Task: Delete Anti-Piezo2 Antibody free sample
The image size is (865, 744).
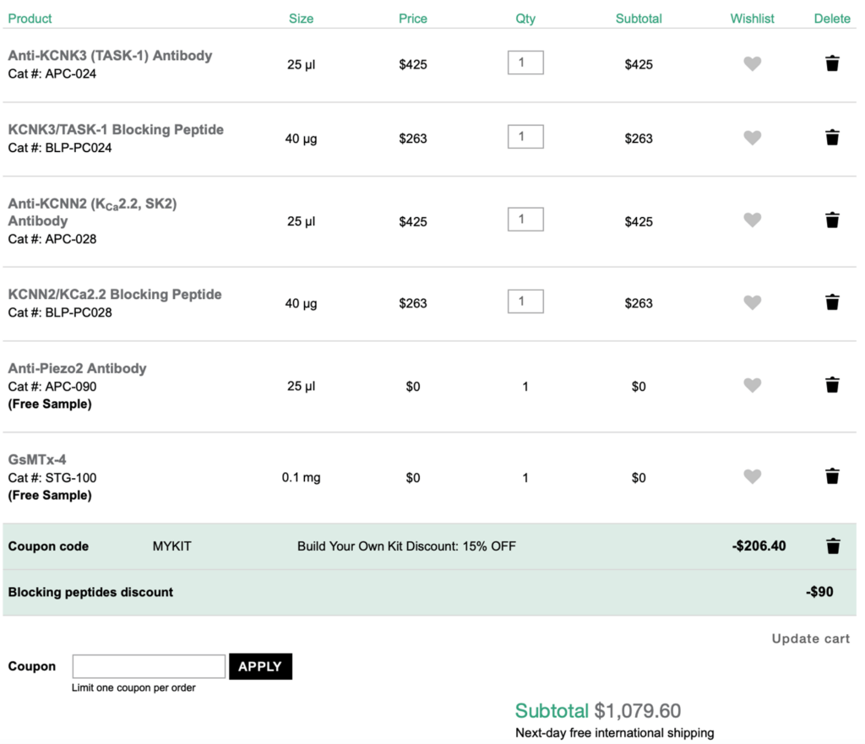Action: pyautogui.click(x=832, y=385)
